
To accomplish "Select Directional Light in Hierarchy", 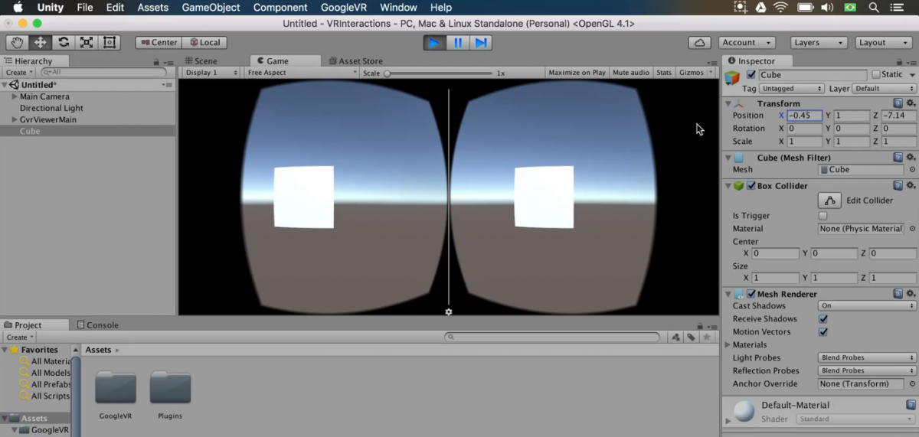I will pos(51,109).
